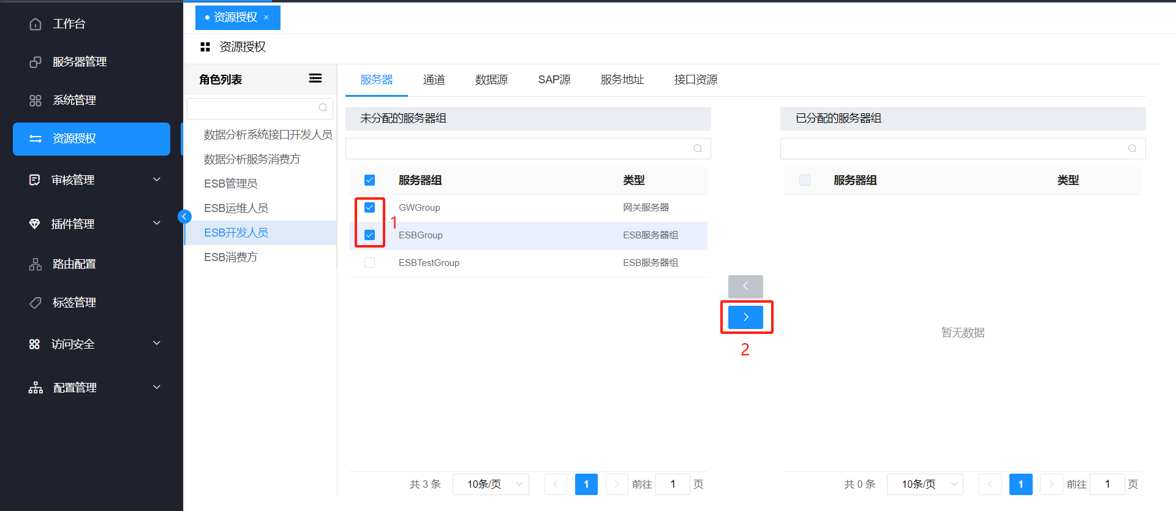
Task: Uncheck the select-all box in unassigned table
Action: pyautogui.click(x=369, y=180)
